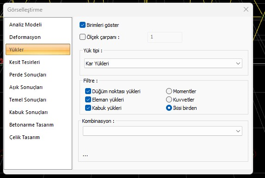Switch to the Deformasyon section

tap(38, 37)
